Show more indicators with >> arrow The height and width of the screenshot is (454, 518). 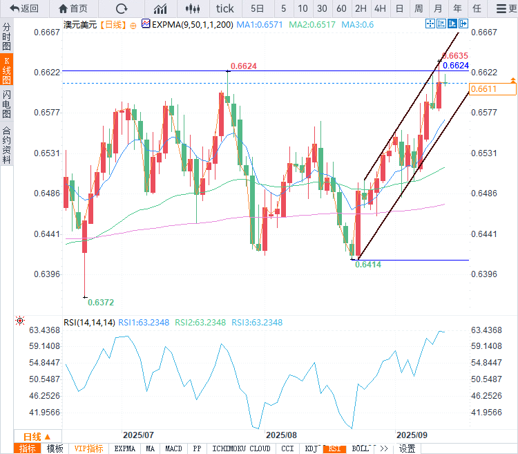click(384, 448)
